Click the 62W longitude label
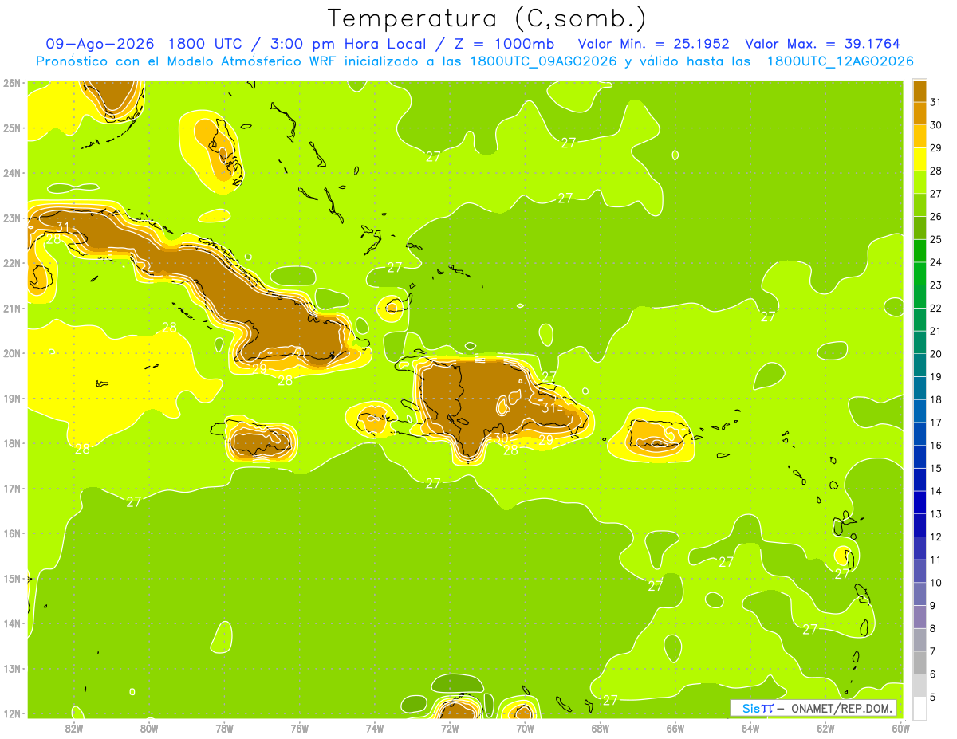 click(825, 728)
